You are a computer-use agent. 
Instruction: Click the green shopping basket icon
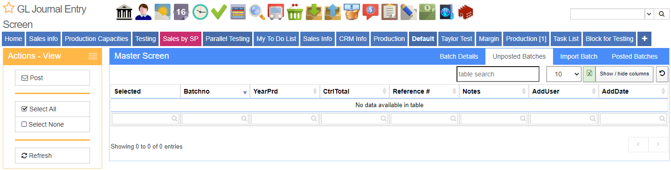pyautogui.click(x=295, y=12)
